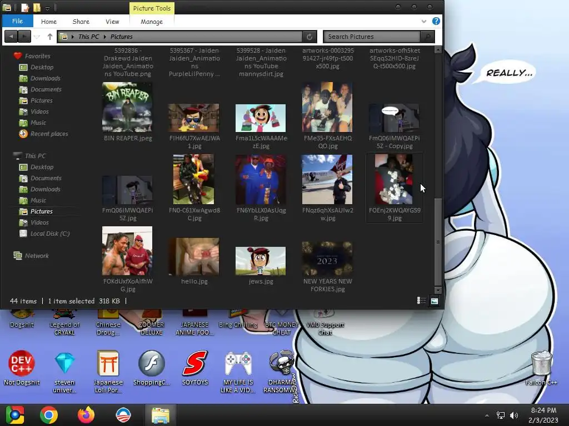
Task: Open Music under This PC
Action: pyautogui.click(x=38, y=200)
